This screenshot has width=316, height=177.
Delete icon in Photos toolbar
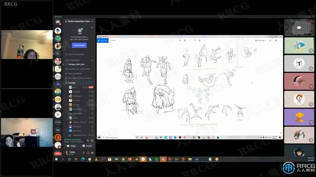tap(185, 40)
